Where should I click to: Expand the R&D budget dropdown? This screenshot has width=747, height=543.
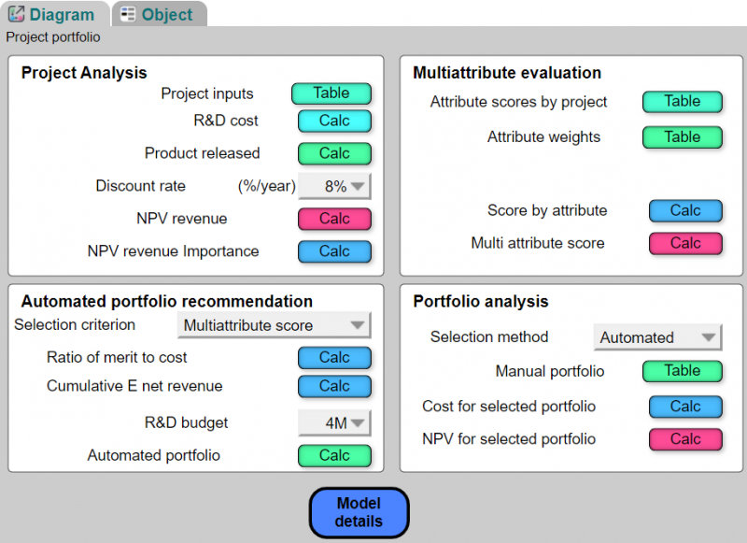(x=334, y=422)
